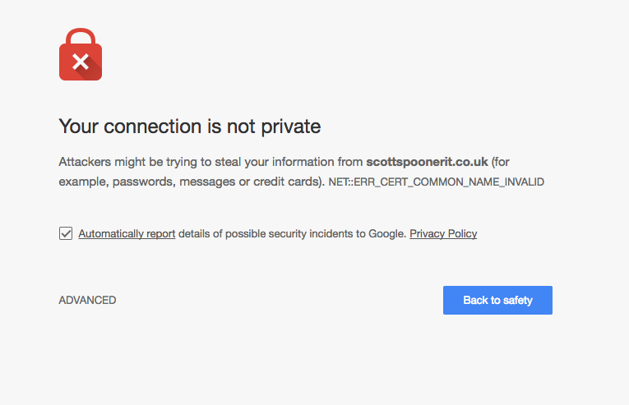
Task: Click the bold scottspoonerit.co.uk domain name
Action: pos(427,162)
